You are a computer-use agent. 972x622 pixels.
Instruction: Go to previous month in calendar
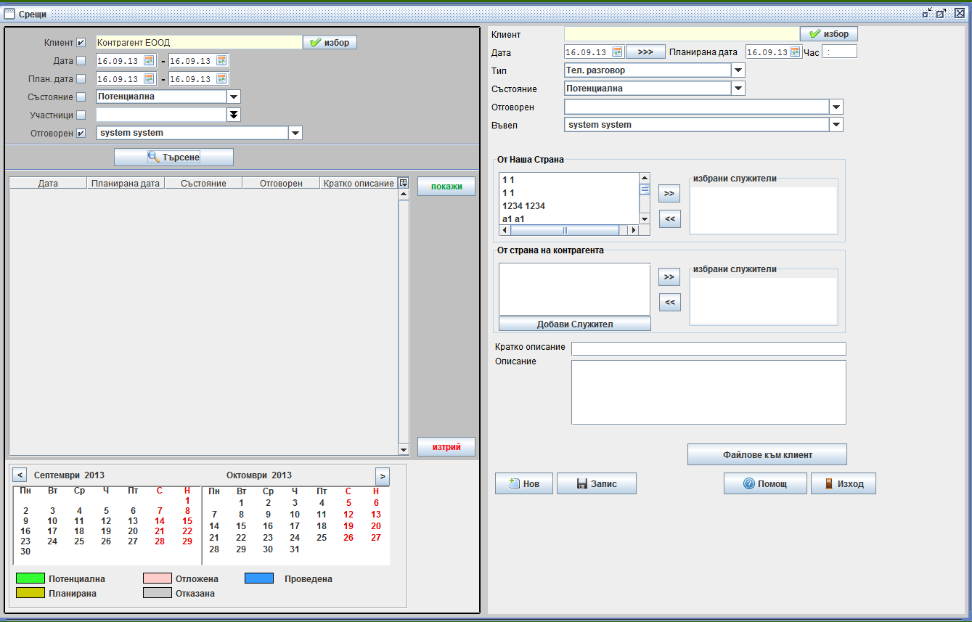coord(20,475)
